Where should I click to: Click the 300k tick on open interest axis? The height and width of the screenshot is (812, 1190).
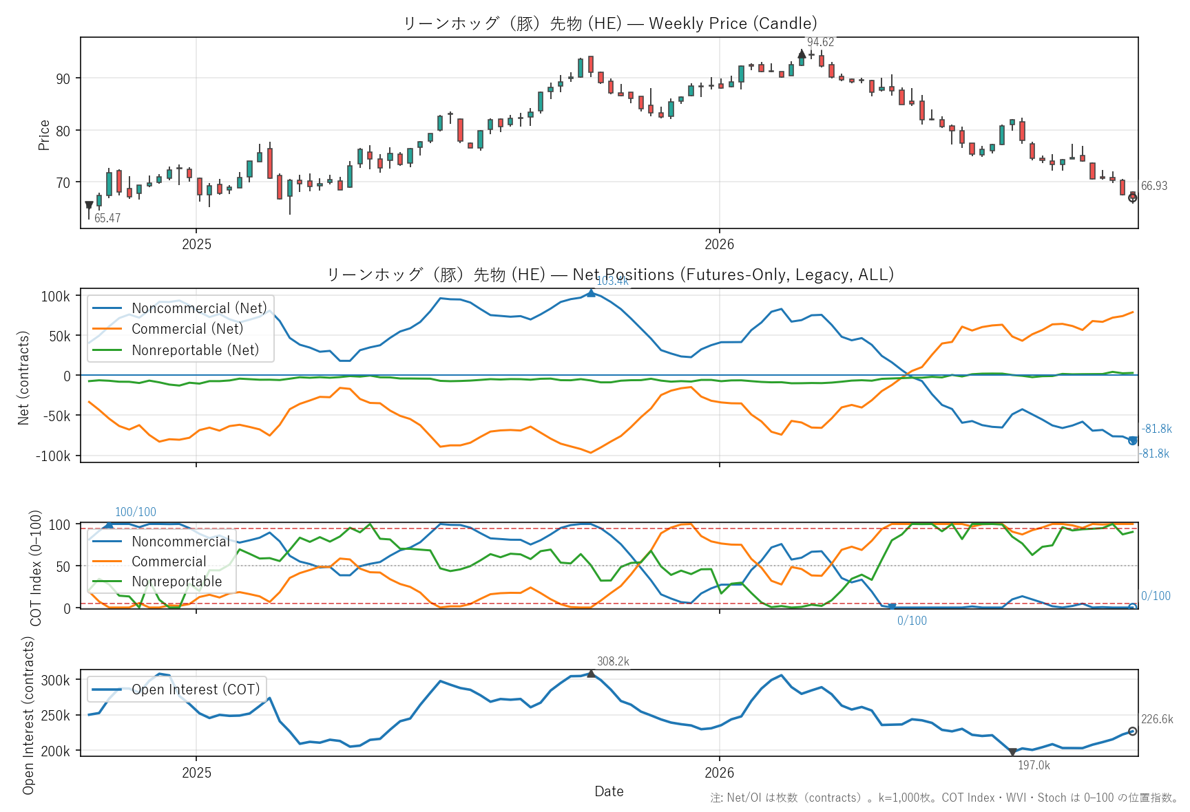pyautogui.click(x=56, y=681)
